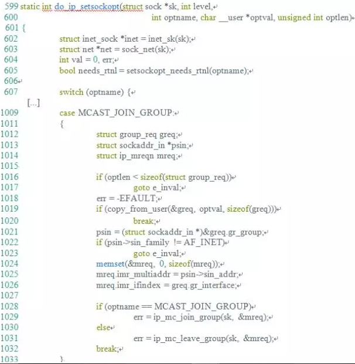Click the '[...]' elided code marker
Viewport: 355px width, 364px height.
click(x=33, y=103)
